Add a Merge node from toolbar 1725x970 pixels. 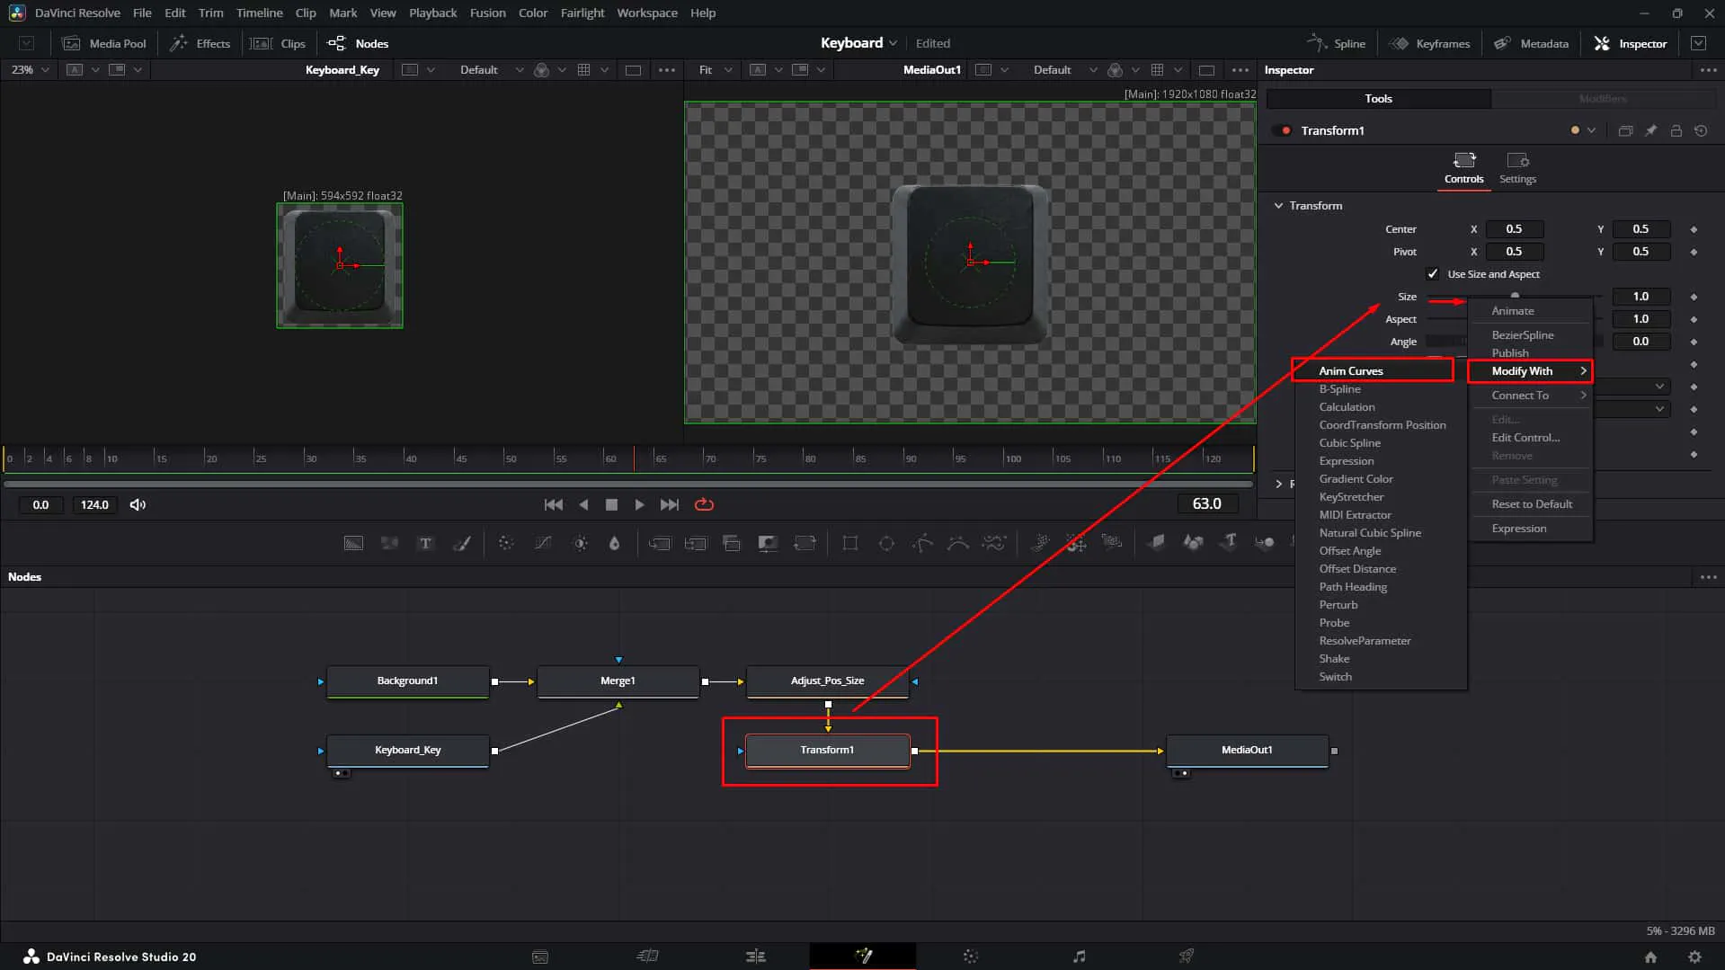[659, 543]
